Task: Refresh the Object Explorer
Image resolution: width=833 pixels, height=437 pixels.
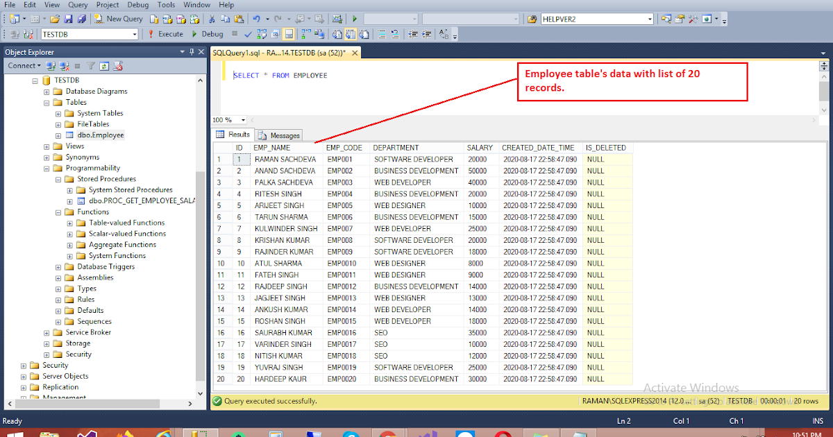Action: tap(104, 65)
